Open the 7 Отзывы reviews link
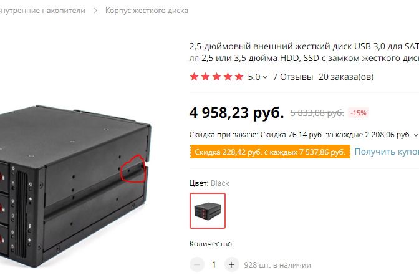419x275 pixels. point(293,77)
